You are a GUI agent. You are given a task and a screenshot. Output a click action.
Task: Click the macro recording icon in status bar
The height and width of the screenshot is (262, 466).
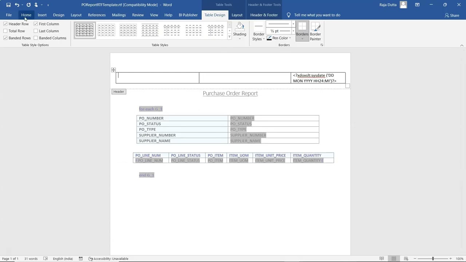point(81,259)
